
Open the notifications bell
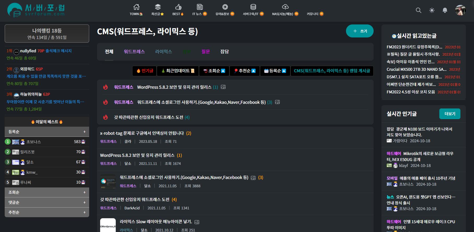point(445,10)
